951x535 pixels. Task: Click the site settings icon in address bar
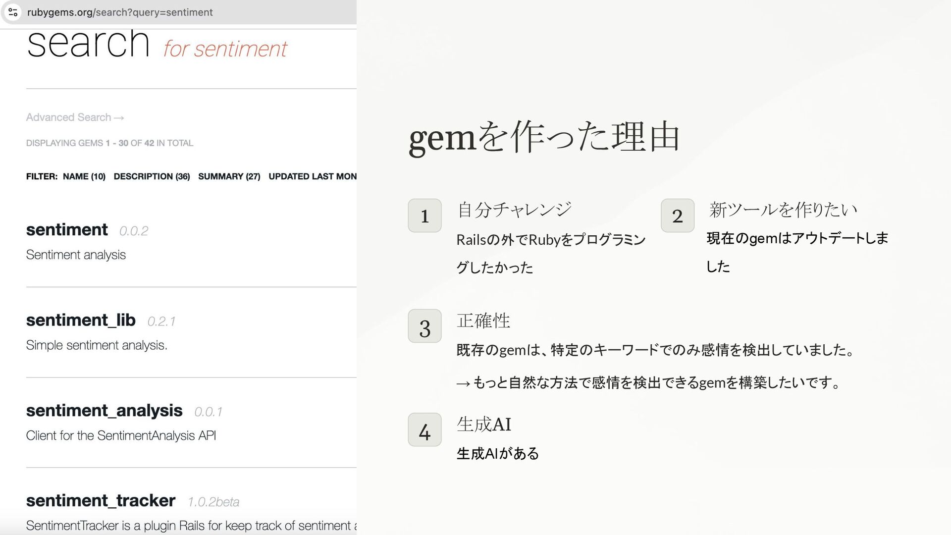pos(13,12)
